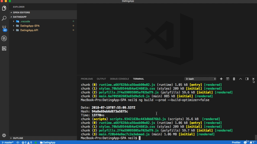Screen dimensions: 257x144
Task: Select the DatingApp-SPA folder name
Action: click(x=30, y=26)
